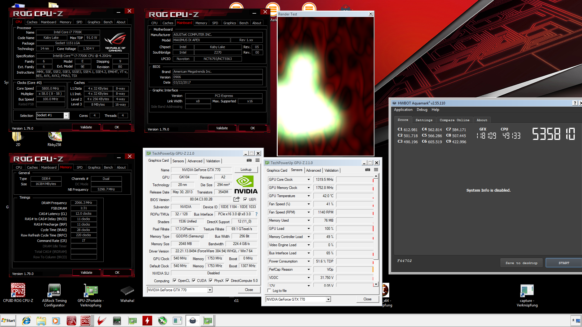Open GPU selector dropdown in Sensors window
This screenshot has width=582, height=327.
pyautogui.click(x=328, y=299)
